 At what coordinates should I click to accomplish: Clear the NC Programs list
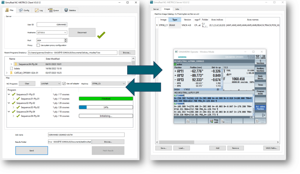point(27,84)
